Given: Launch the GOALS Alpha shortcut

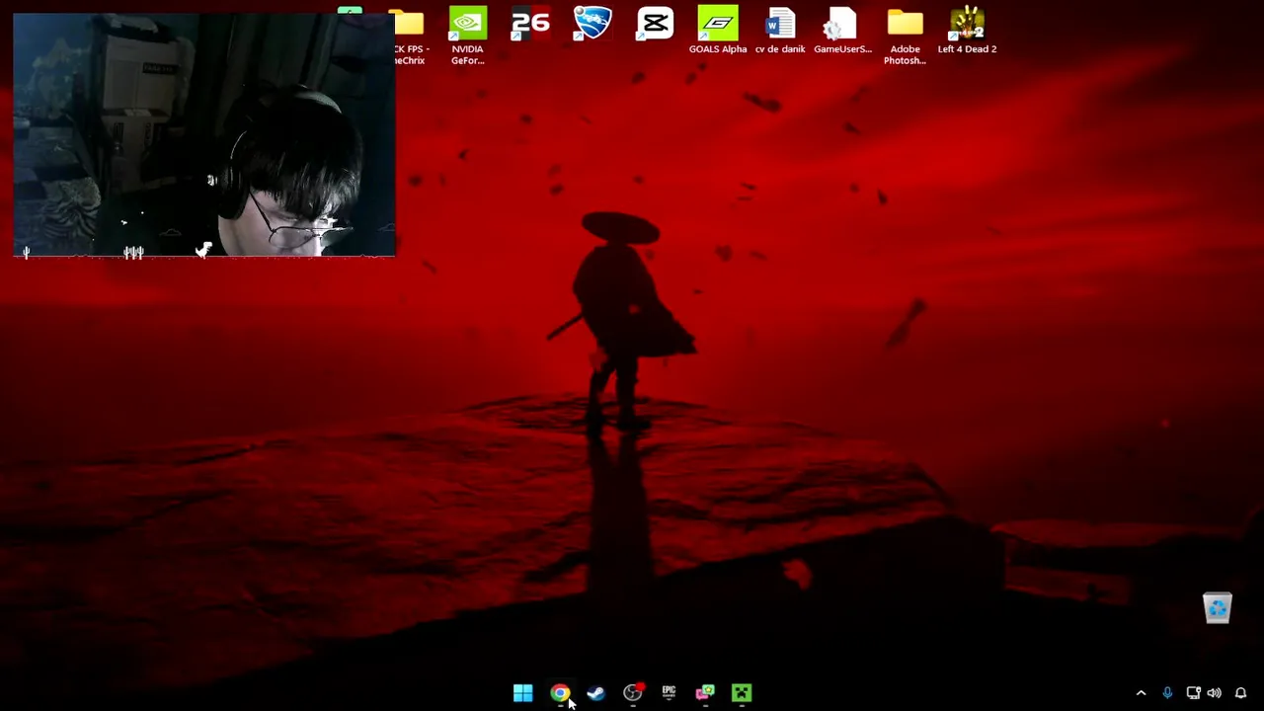Looking at the screenshot, I should [718, 31].
